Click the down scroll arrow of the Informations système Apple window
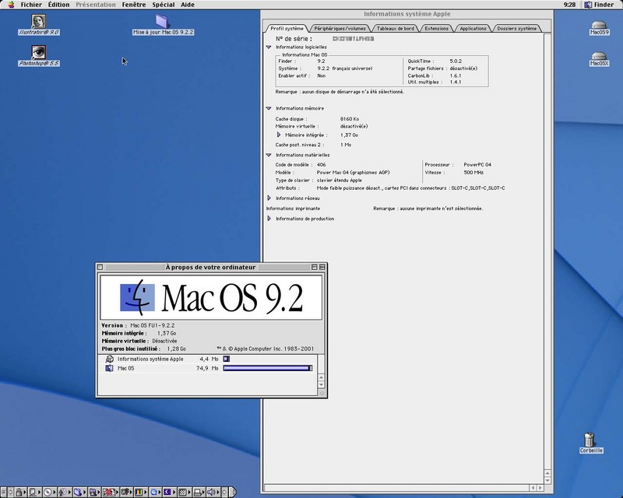The height and width of the screenshot is (498, 623). [x=547, y=481]
